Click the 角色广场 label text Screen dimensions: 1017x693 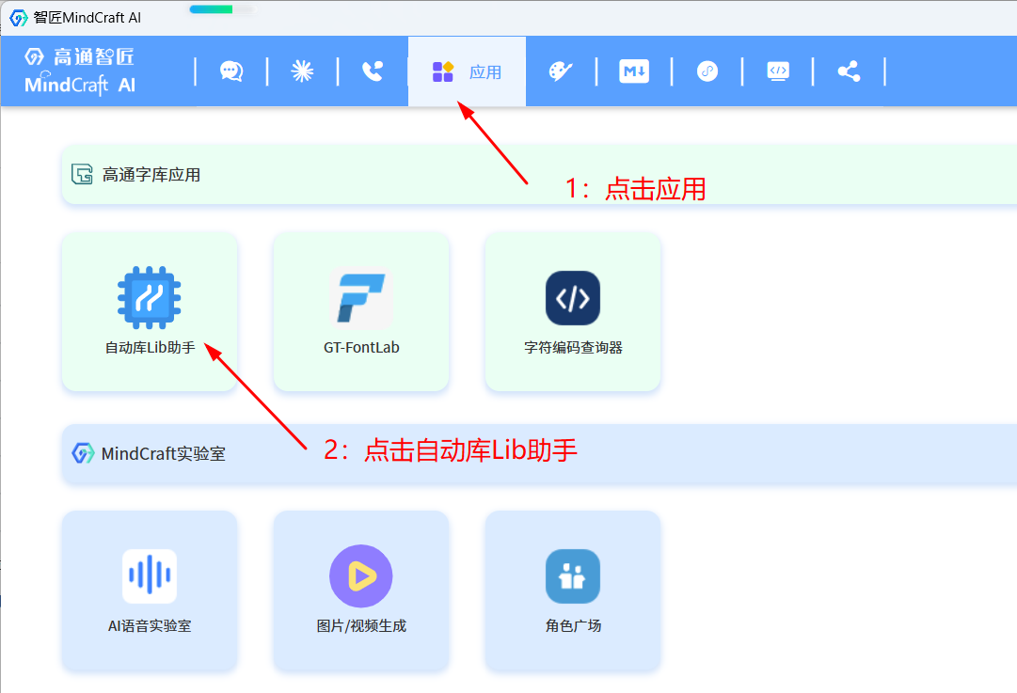pyautogui.click(x=573, y=625)
